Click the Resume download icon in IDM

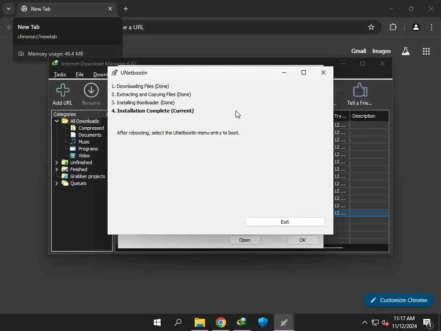coord(91,94)
